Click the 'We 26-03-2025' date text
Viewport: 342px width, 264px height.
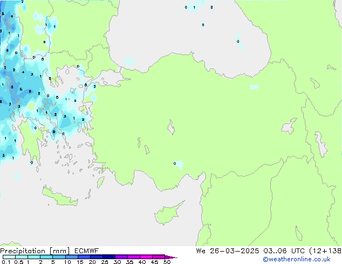coord(228,251)
